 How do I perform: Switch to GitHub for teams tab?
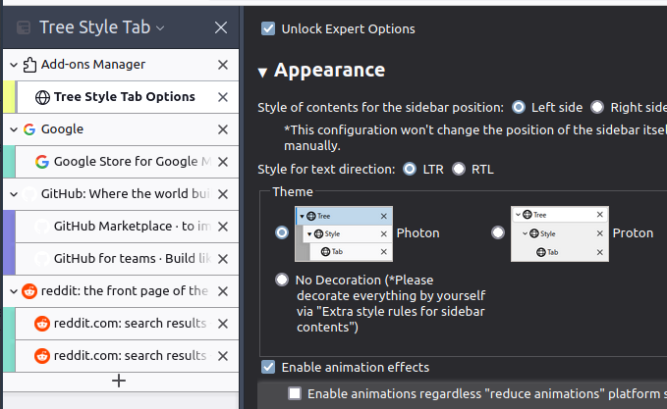click(130, 259)
